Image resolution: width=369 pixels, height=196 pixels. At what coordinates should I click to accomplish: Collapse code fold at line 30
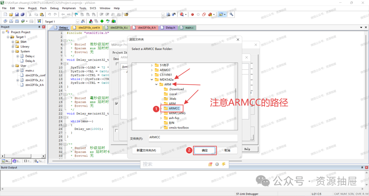point(65,144)
